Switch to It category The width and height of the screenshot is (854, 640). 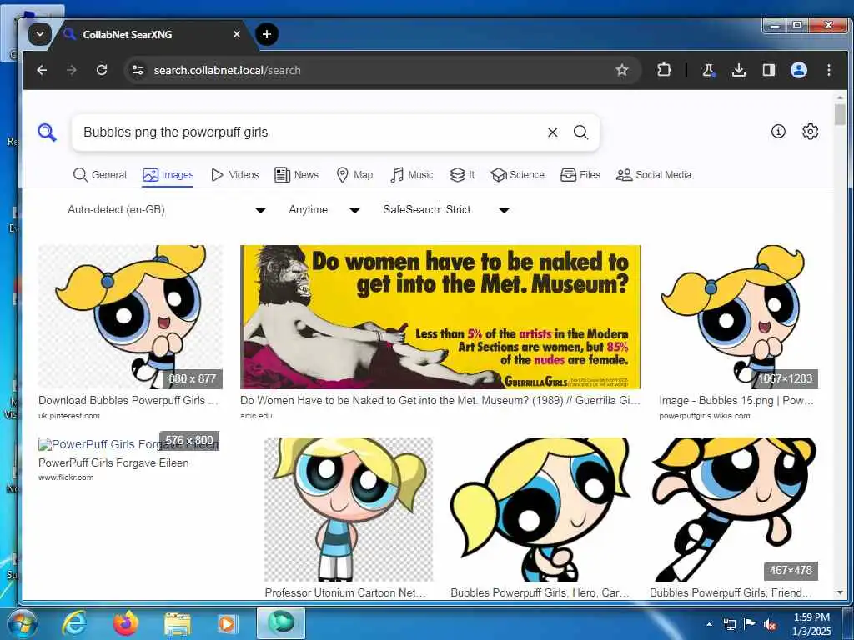pyautogui.click(x=462, y=175)
